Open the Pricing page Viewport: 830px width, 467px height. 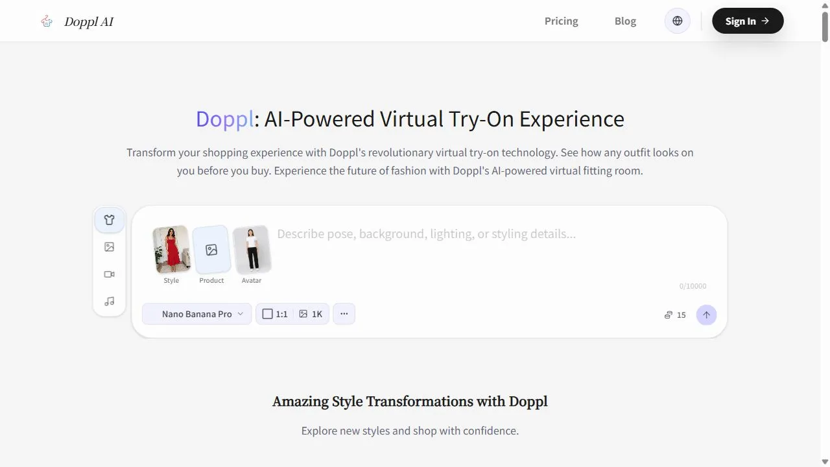coord(562,21)
